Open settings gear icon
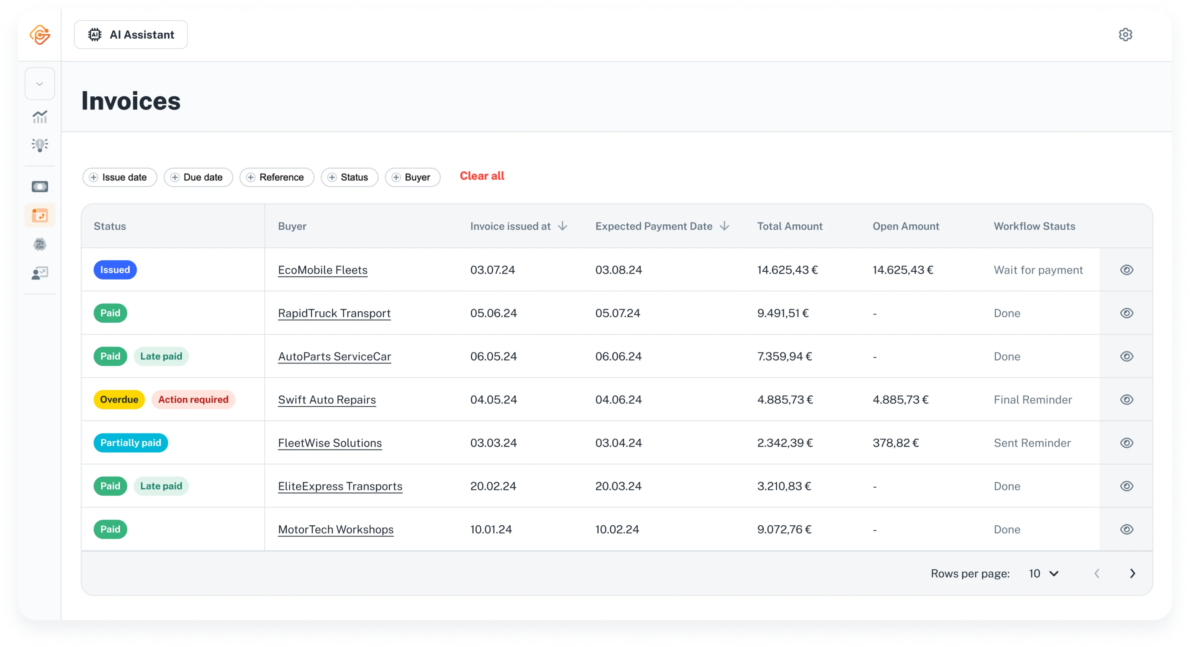 (x=1125, y=35)
